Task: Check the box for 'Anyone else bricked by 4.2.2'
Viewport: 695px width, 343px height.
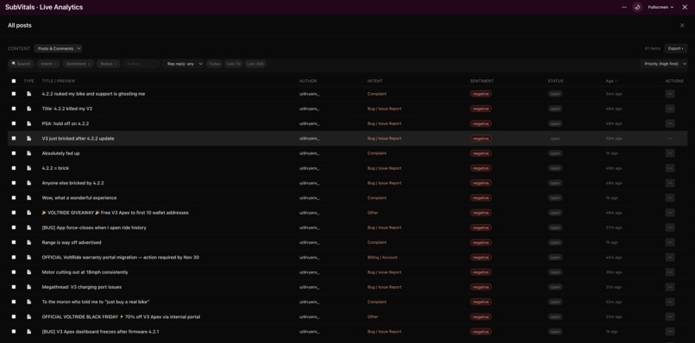Action: pyautogui.click(x=14, y=183)
